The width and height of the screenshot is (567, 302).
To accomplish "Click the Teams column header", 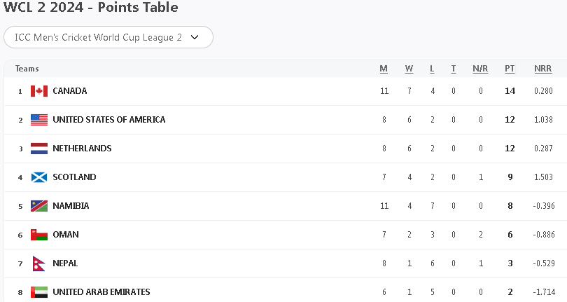I will tap(27, 69).
